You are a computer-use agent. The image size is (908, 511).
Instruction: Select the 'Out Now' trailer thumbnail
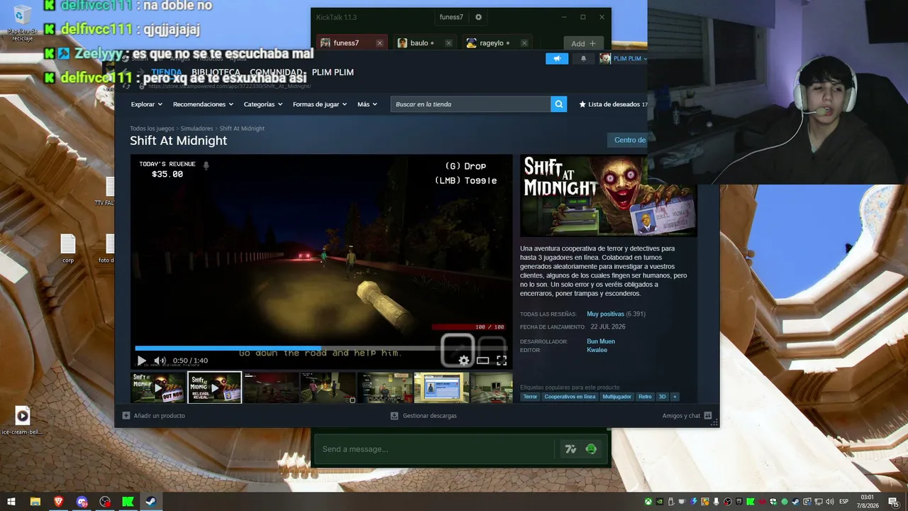[158, 388]
